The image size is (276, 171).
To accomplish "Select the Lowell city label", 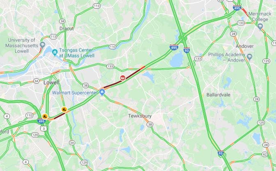I will 51,82.
